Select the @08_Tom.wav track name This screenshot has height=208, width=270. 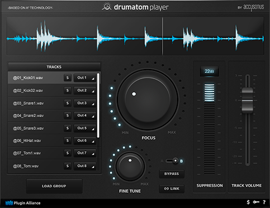click(26, 166)
